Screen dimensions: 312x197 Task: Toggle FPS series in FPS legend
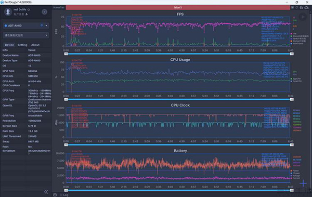(x=293, y=34)
